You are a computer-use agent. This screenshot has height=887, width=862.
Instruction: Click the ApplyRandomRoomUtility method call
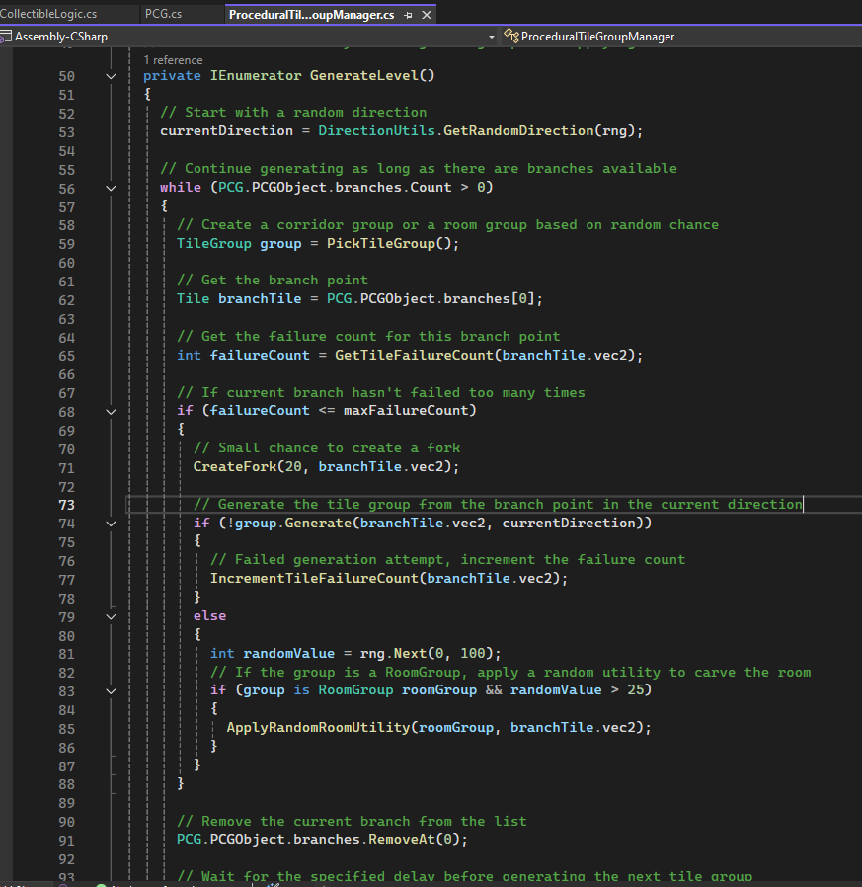318,728
